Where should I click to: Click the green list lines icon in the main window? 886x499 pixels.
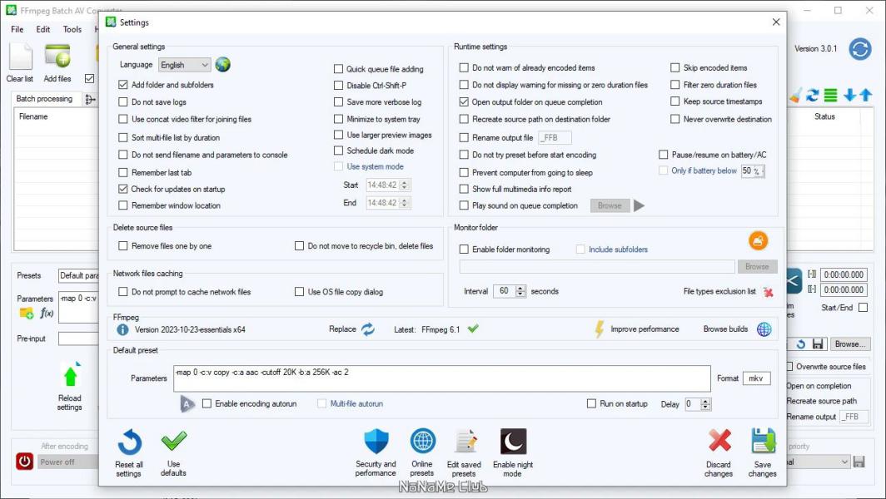[x=830, y=96]
